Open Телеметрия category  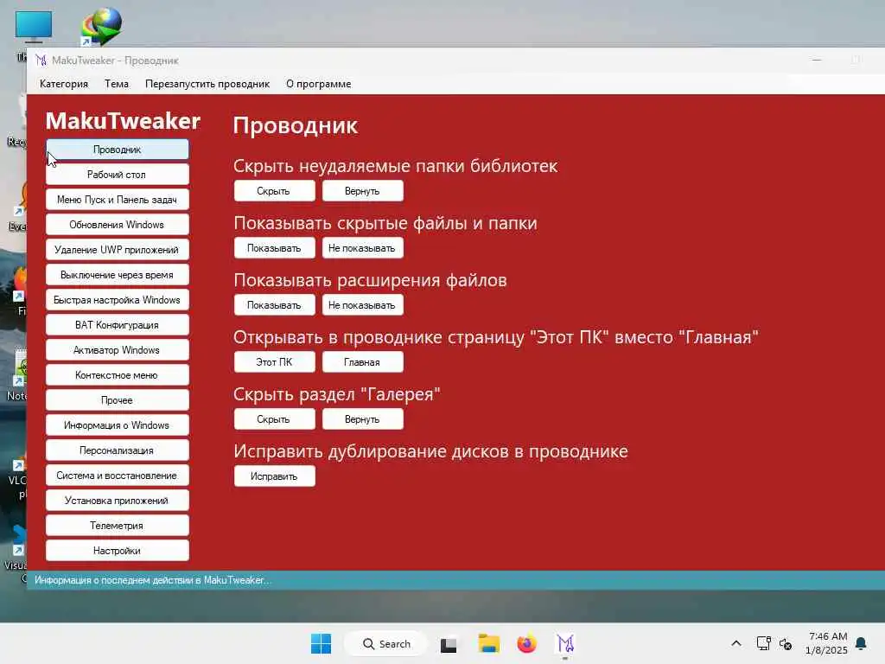pos(118,526)
